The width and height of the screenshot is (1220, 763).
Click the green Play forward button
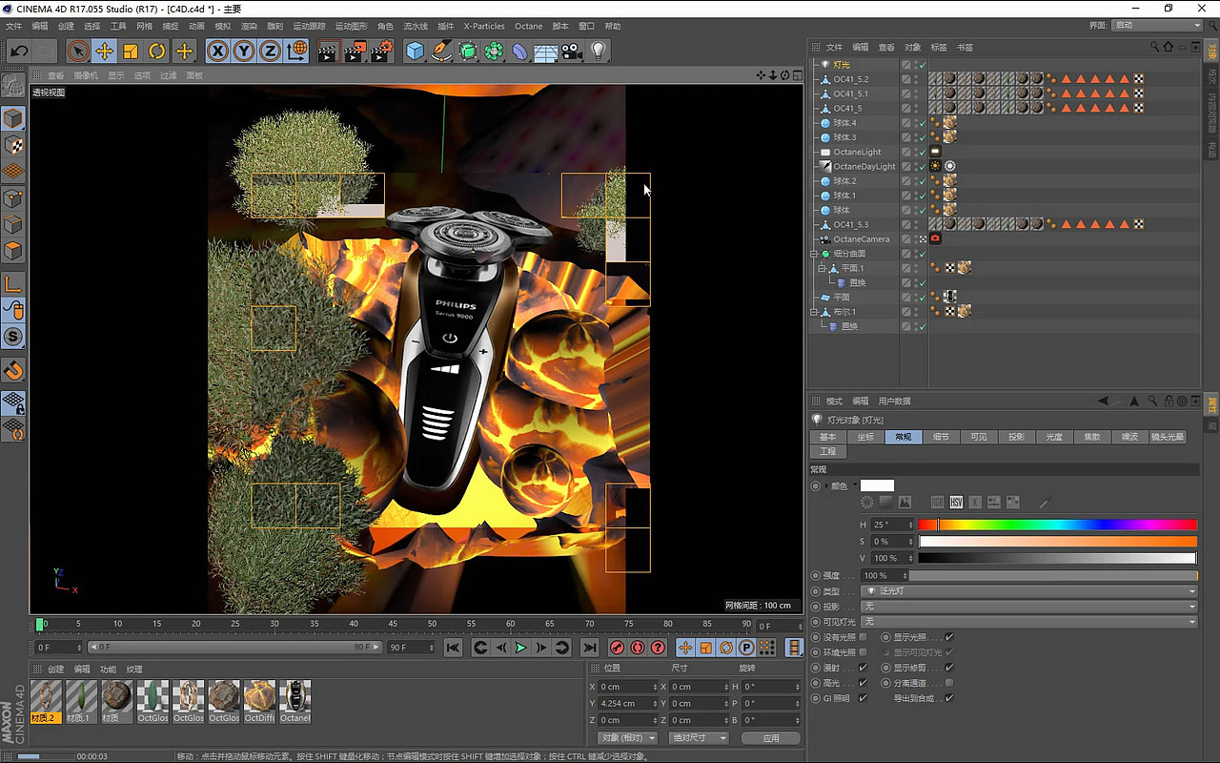tap(520, 648)
